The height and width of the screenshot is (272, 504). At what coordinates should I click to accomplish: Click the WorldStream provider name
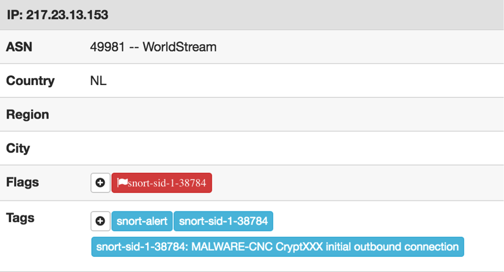(179, 47)
